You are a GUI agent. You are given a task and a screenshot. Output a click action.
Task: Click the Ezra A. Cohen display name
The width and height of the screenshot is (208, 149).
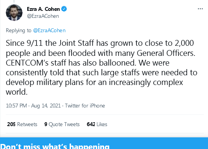click(x=43, y=9)
